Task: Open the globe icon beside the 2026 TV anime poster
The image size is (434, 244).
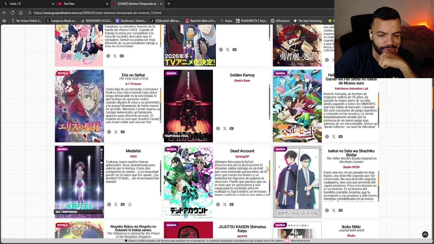Action: click(221, 49)
